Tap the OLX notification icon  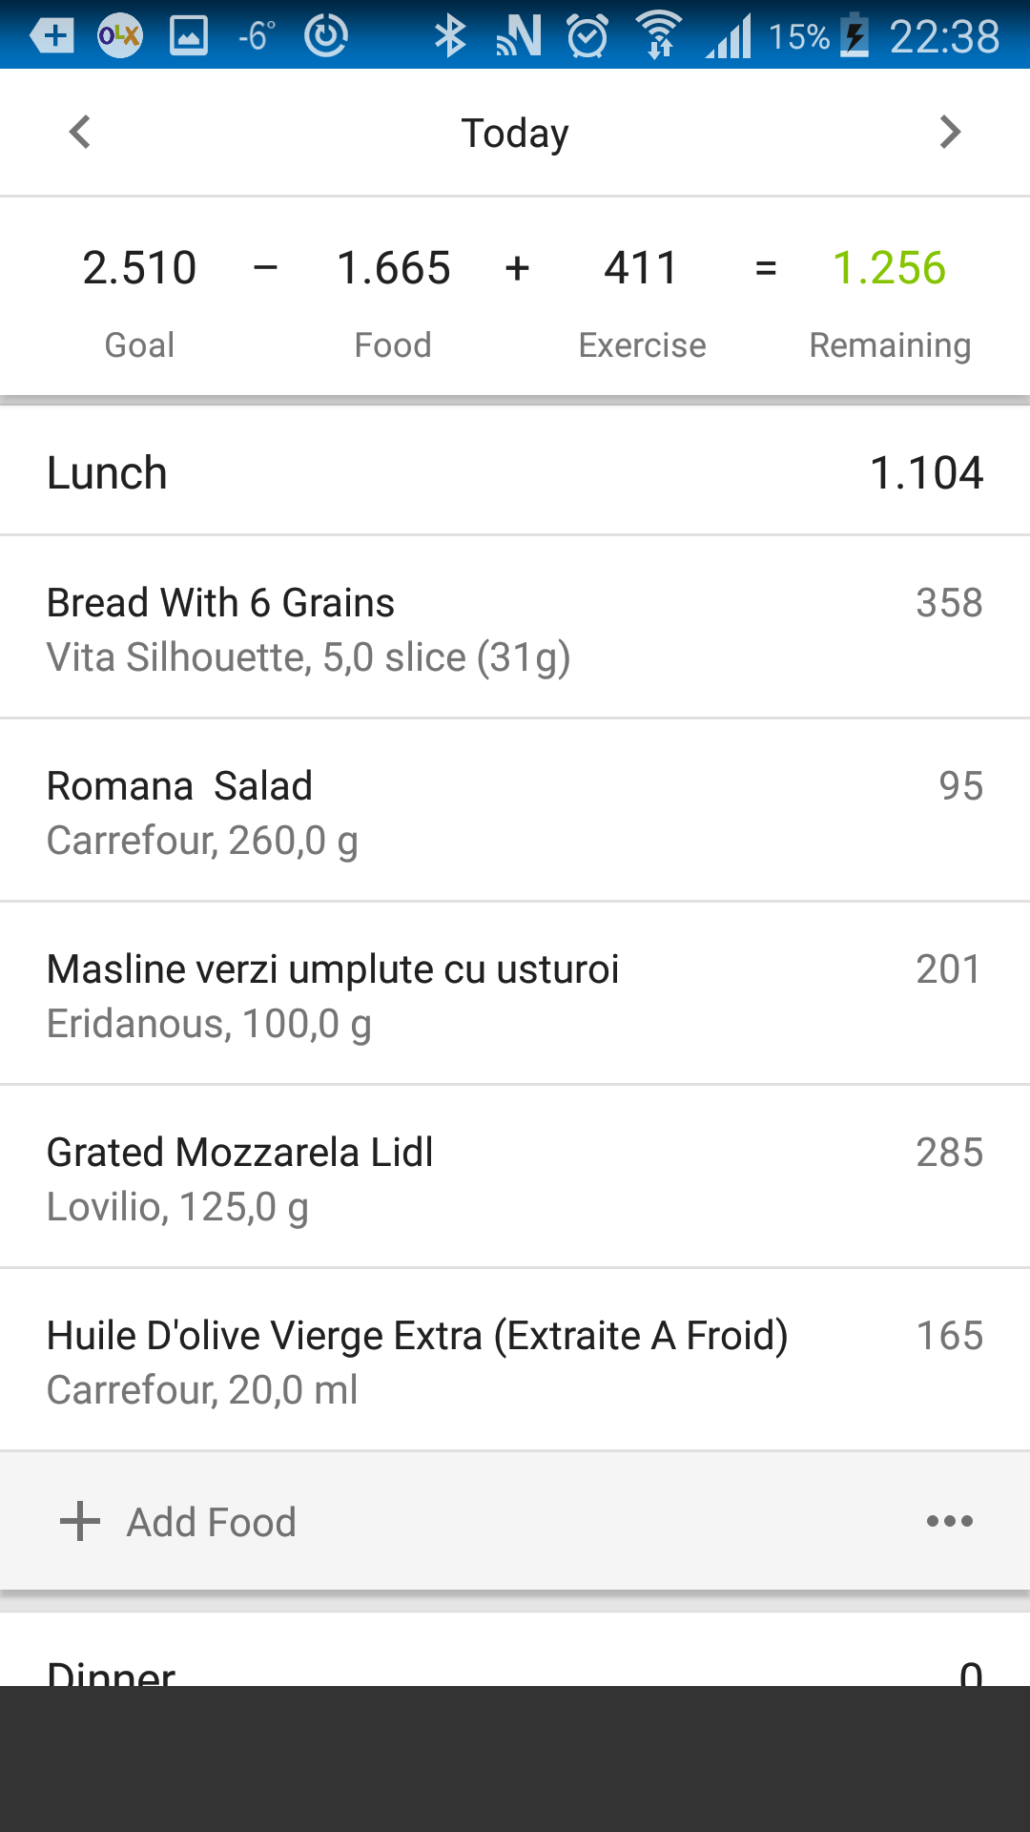coord(119,36)
